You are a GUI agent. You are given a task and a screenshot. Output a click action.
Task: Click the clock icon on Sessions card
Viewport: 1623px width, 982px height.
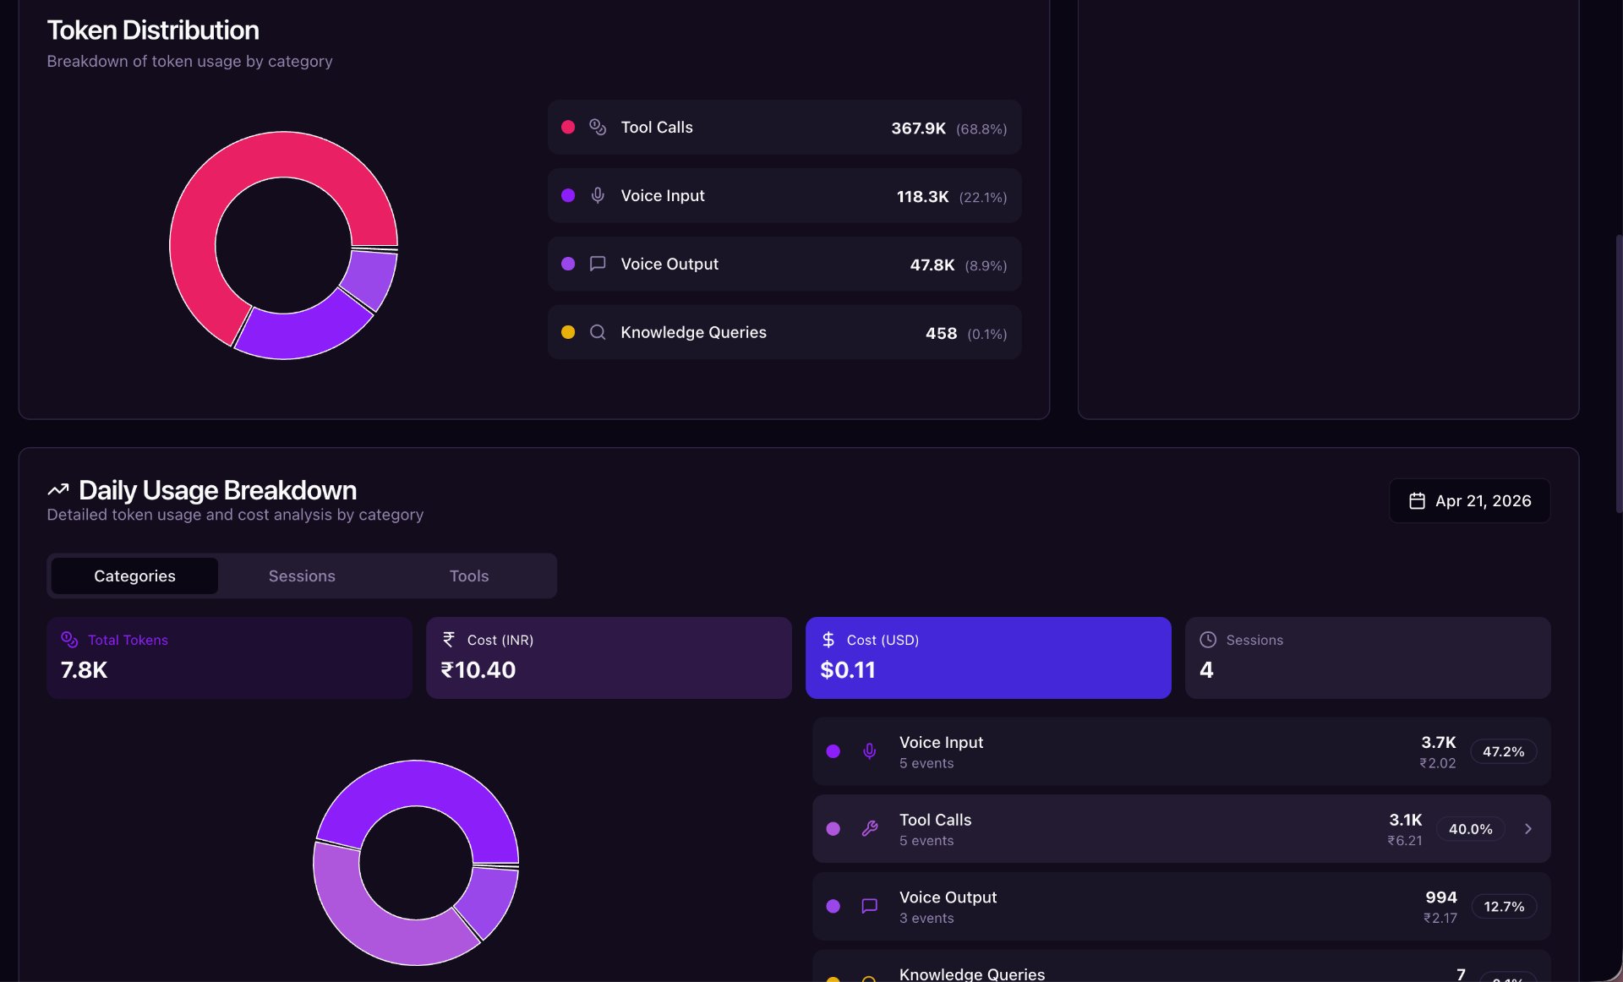1208,640
